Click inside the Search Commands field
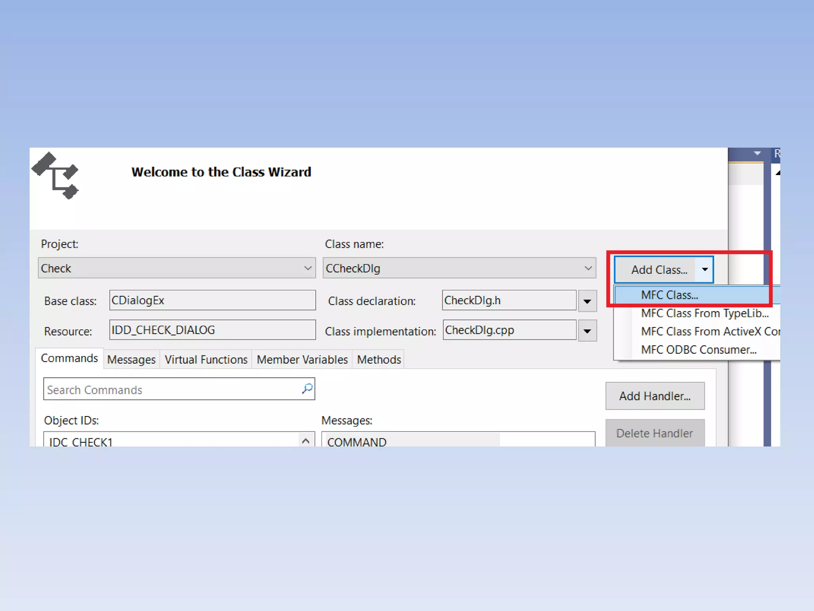Image resolution: width=814 pixels, height=611 pixels. (x=171, y=389)
